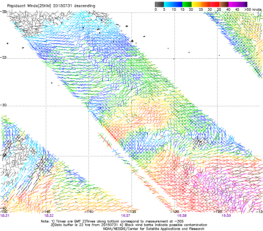The width and height of the screenshot is (263, 231).
Task: Click the '18:32' purple time label
Action: 49,216
